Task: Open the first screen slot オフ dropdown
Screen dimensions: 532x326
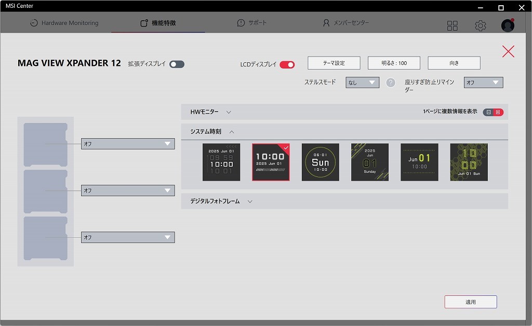Action: click(x=128, y=144)
